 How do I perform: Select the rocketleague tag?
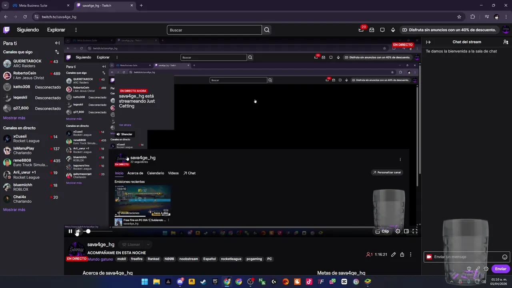point(231,259)
